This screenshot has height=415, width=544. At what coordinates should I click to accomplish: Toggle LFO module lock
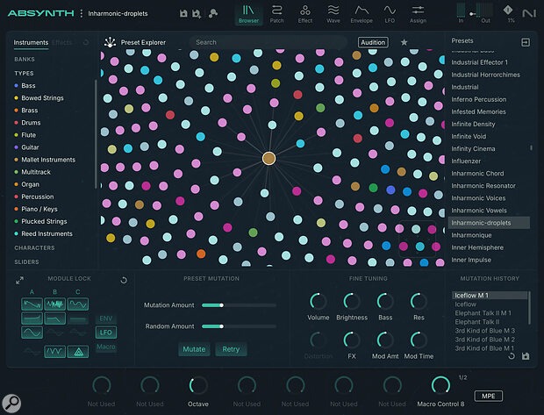[x=106, y=333]
